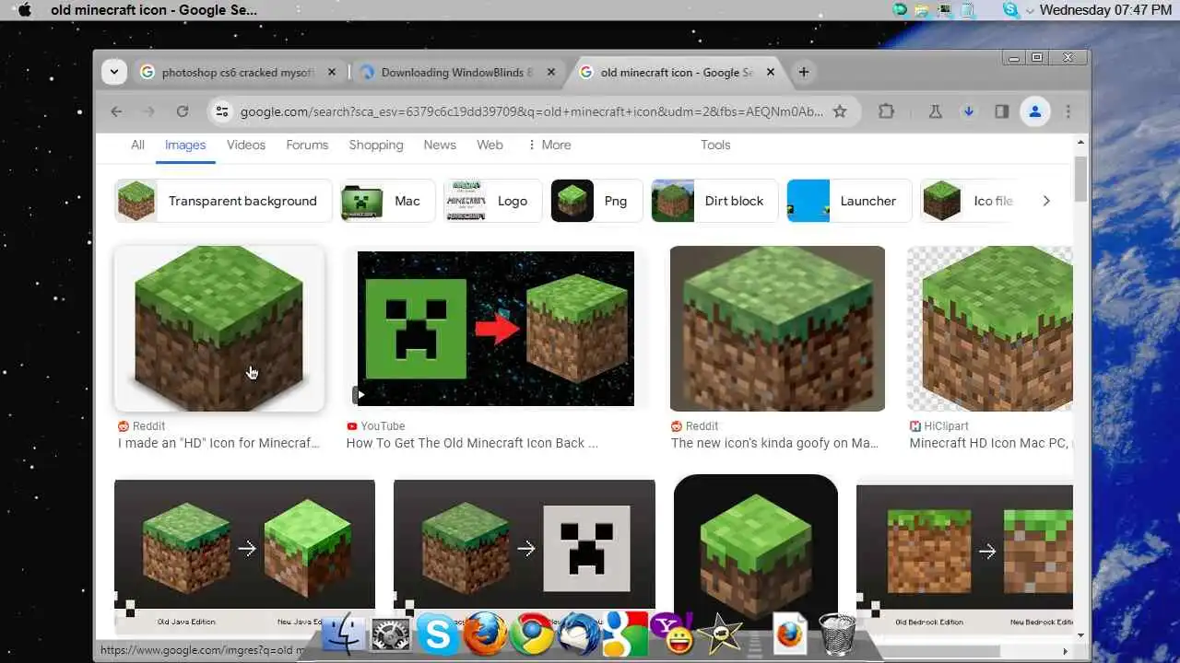Launch iMovie star from the dock
The height and width of the screenshot is (663, 1180).
[x=719, y=634]
